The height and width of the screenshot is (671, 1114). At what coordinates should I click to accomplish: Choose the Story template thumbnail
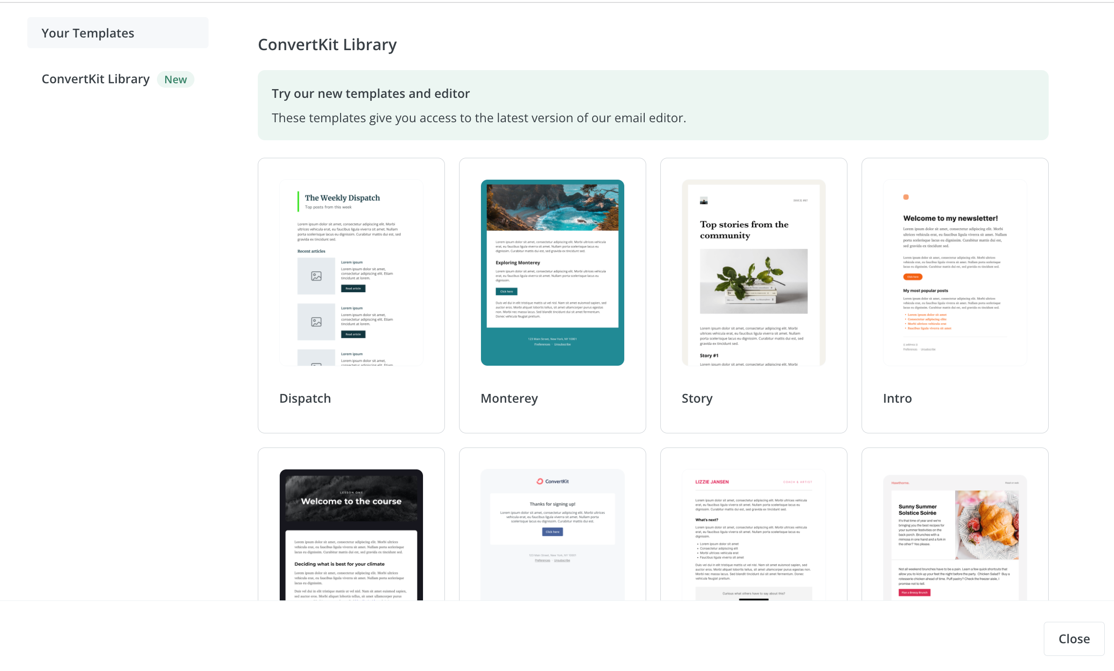tap(753, 273)
